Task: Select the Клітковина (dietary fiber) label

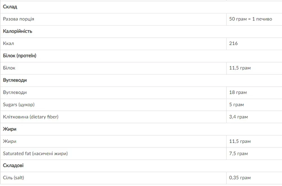Action: pos(31,117)
